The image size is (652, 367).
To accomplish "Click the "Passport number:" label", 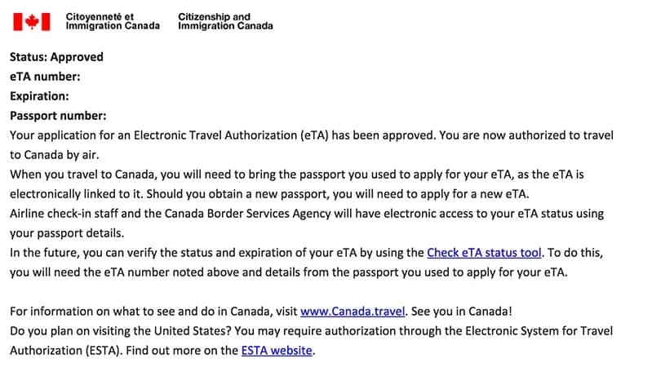I will point(58,116).
